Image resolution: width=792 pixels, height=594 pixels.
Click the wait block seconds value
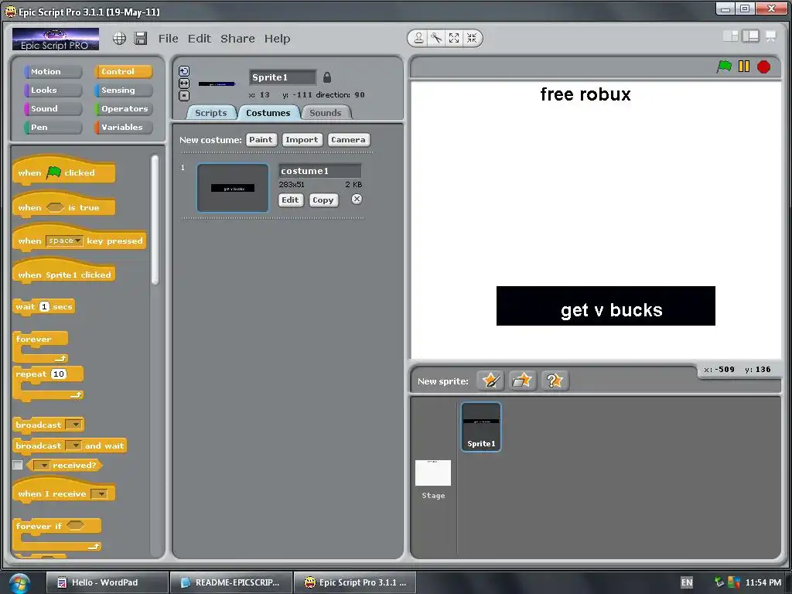[44, 306]
